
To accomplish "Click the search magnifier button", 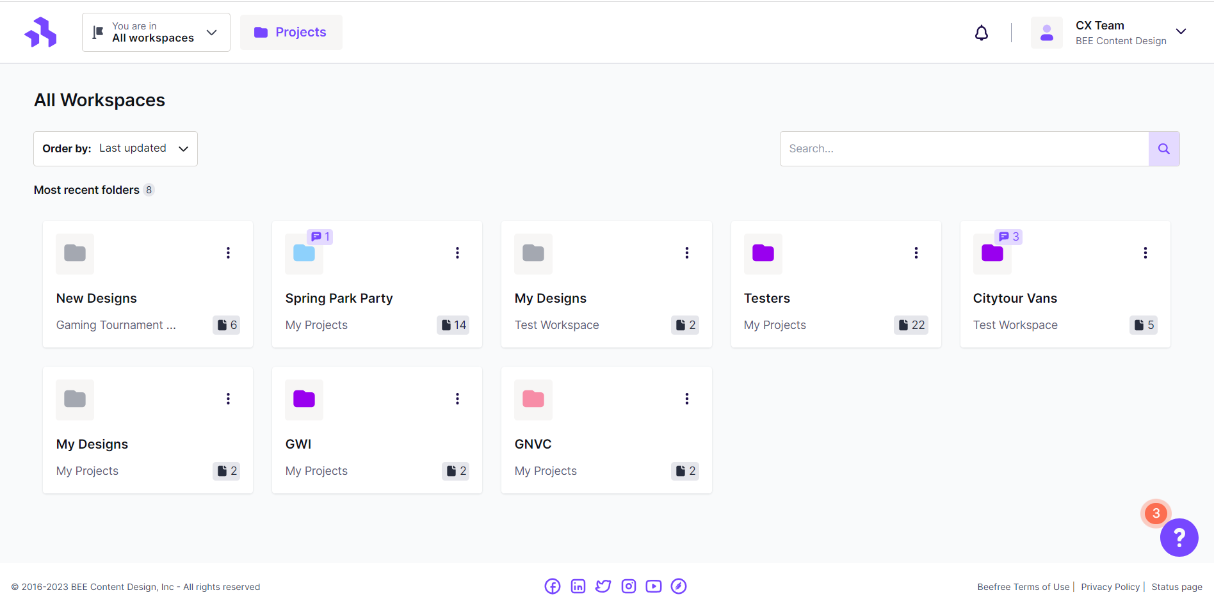I will click(x=1163, y=148).
